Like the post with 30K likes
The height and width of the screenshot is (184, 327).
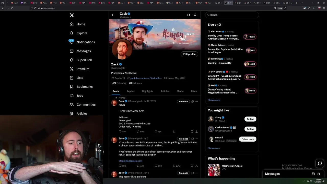[x=158, y=166]
